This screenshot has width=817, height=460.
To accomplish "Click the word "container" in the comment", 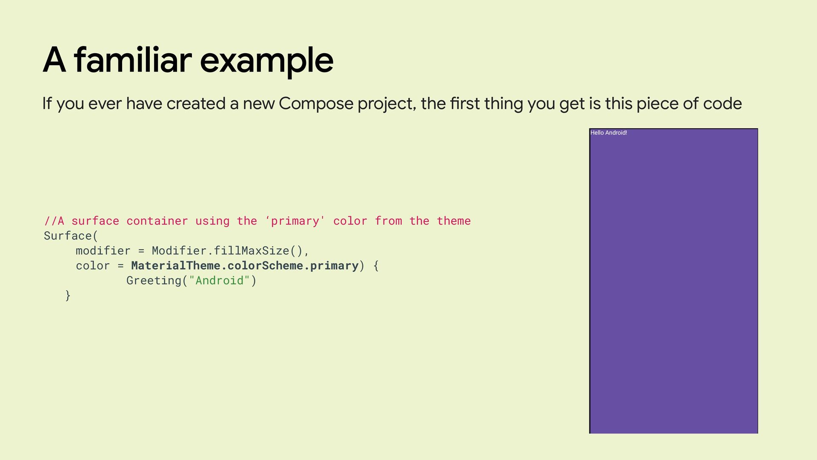I will coord(157,221).
